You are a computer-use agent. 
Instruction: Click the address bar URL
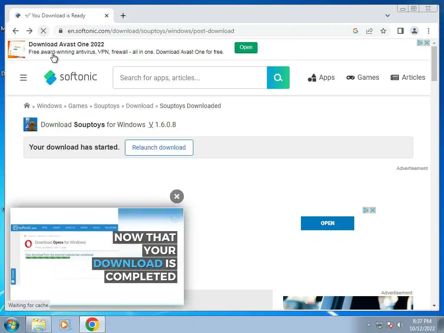(150, 31)
